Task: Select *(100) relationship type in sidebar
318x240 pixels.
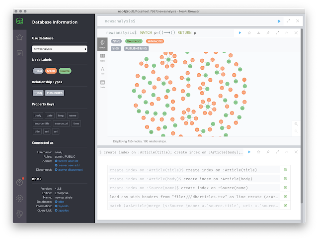Action: pyautogui.click(x=38, y=93)
